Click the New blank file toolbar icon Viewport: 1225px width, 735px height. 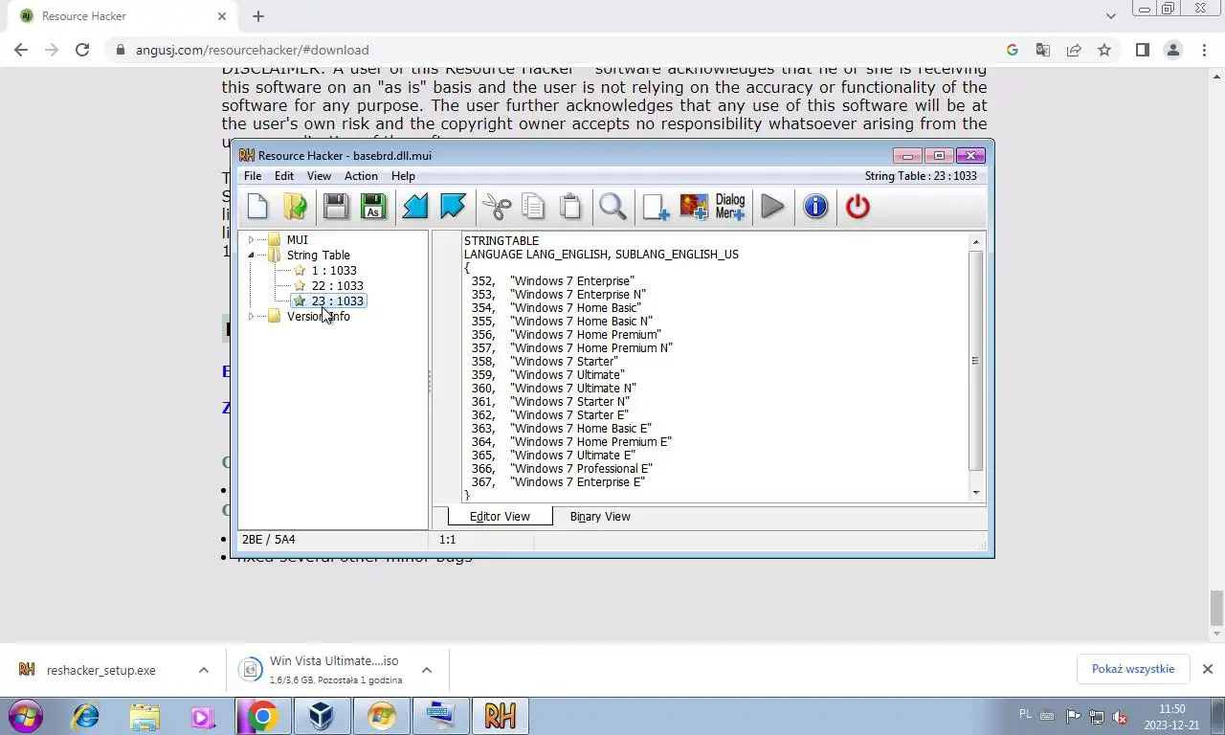[x=257, y=207]
